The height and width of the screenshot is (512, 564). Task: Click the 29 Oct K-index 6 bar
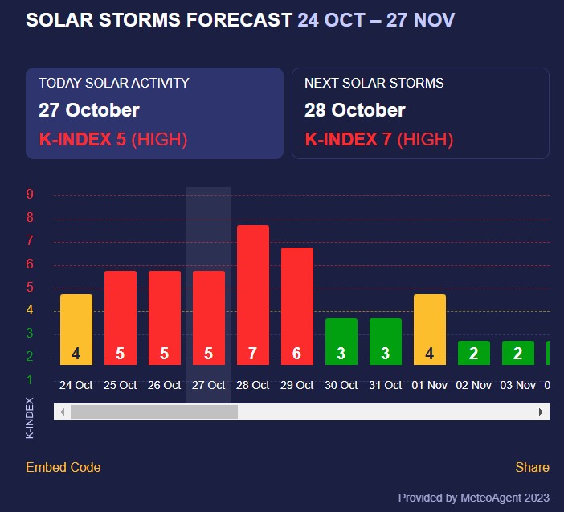tap(297, 306)
